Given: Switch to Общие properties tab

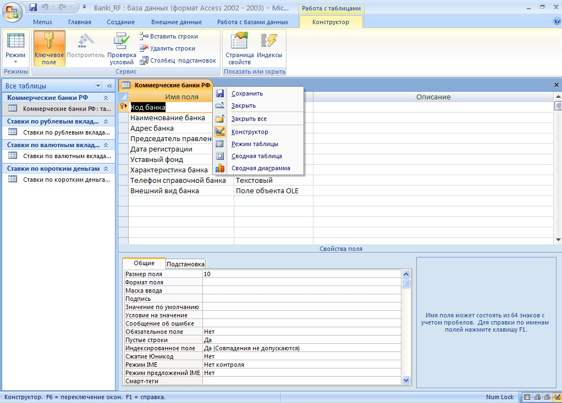Looking at the screenshot, I should click(x=144, y=263).
